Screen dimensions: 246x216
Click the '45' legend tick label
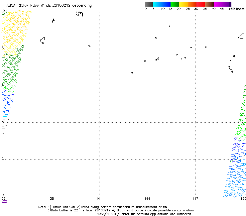pos(222,9)
